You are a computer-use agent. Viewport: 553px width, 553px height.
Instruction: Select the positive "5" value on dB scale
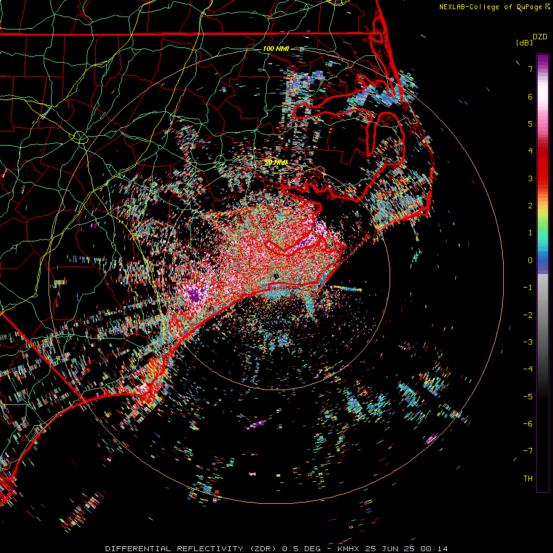[x=530, y=124]
